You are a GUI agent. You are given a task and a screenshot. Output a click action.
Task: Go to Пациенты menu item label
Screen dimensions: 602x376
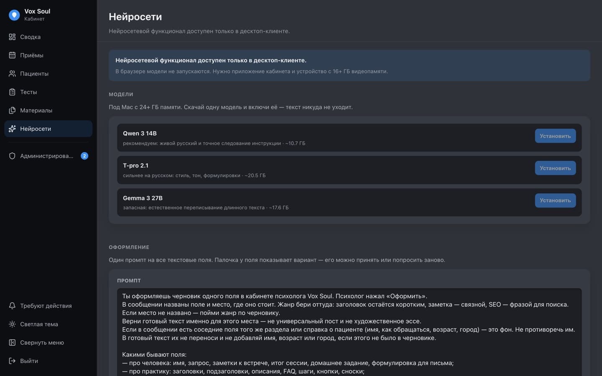[34, 74]
